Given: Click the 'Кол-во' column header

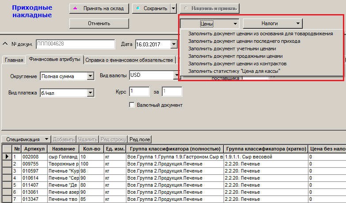Looking at the screenshot, I should [x=91, y=149].
